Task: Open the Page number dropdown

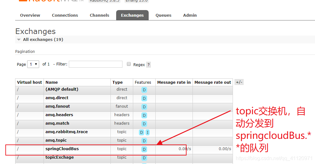Action: [33, 64]
